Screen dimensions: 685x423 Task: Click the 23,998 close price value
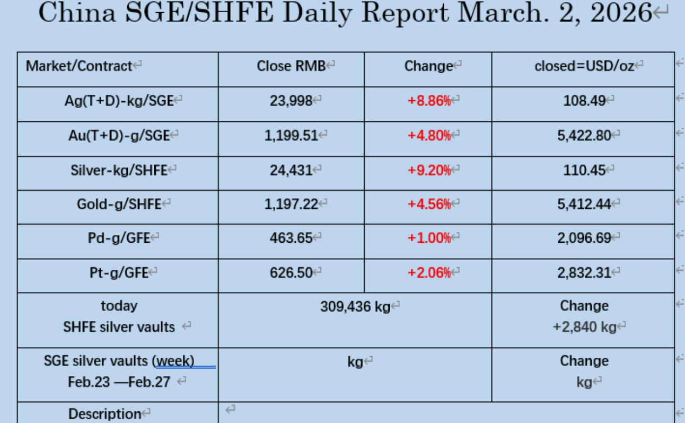[x=291, y=101]
